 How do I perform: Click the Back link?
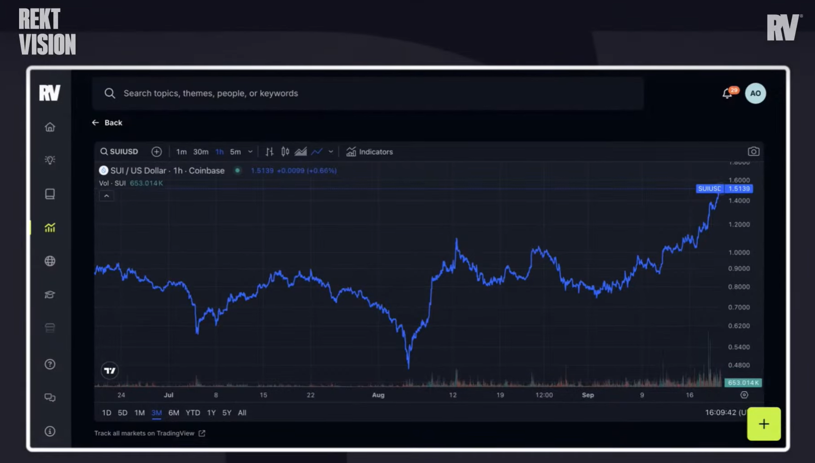(107, 123)
